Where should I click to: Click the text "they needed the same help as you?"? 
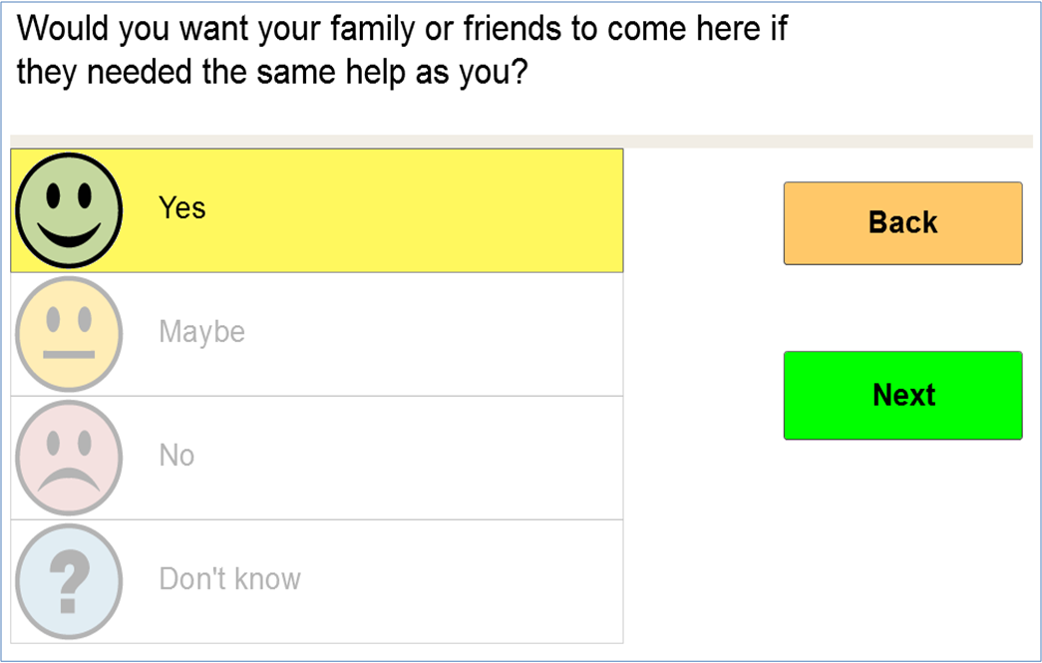click(272, 72)
